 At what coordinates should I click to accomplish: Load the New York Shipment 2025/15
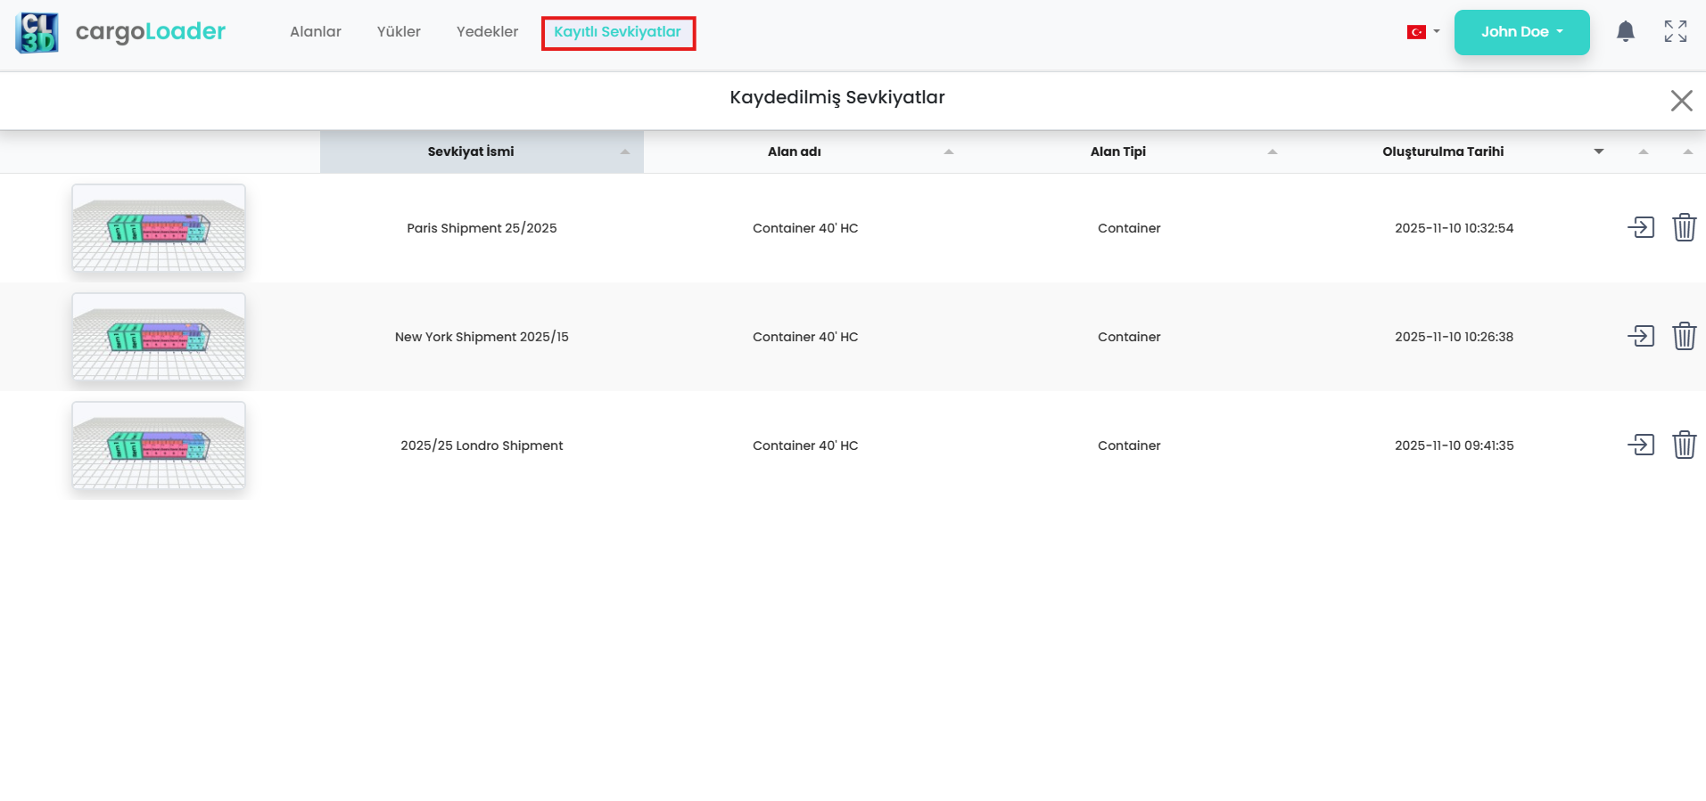click(x=1641, y=336)
